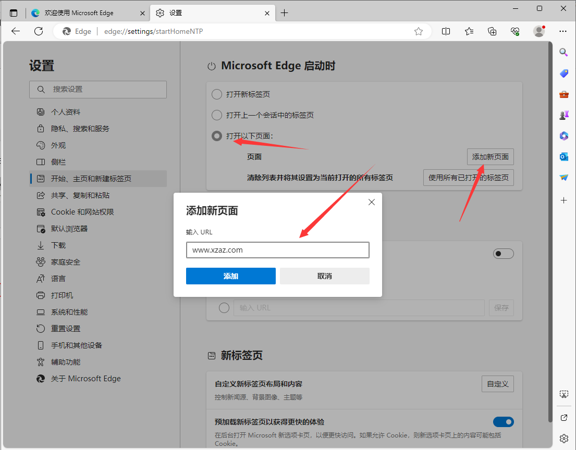Open 辅助功能 settings section
The image size is (576, 450).
(x=97, y=362)
